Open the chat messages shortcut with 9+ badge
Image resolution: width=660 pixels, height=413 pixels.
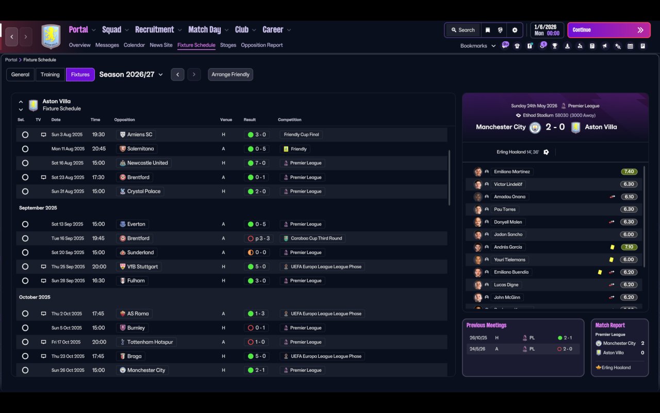(x=505, y=45)
